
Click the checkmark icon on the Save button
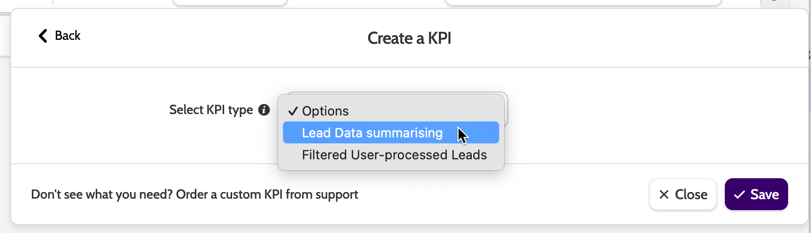tap(740, 195)
